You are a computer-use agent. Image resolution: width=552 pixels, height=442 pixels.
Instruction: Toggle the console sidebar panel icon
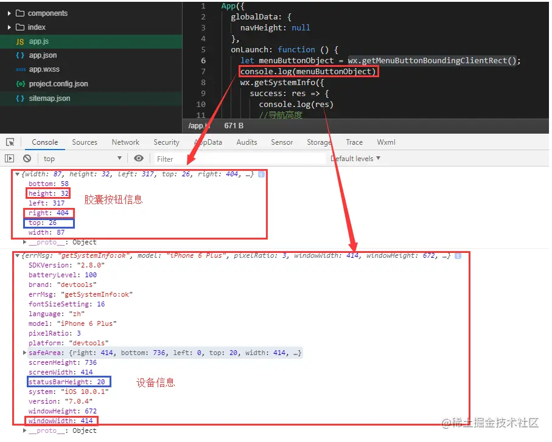point(10,159)
